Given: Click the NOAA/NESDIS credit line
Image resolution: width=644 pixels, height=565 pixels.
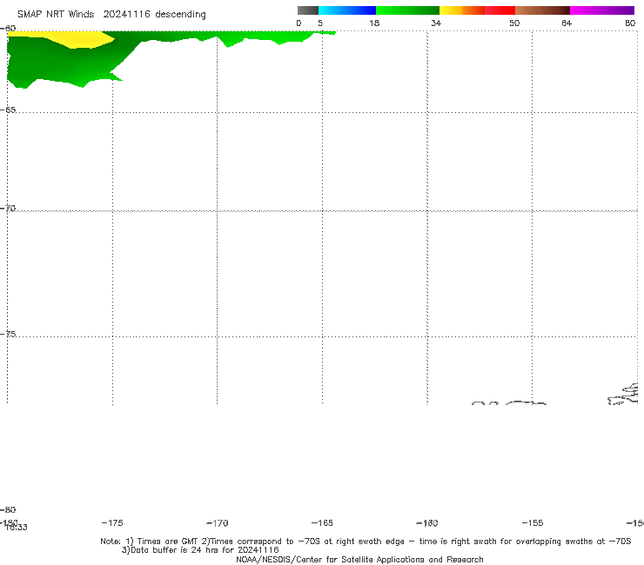Looking at the screenshot, I should 359,559.
